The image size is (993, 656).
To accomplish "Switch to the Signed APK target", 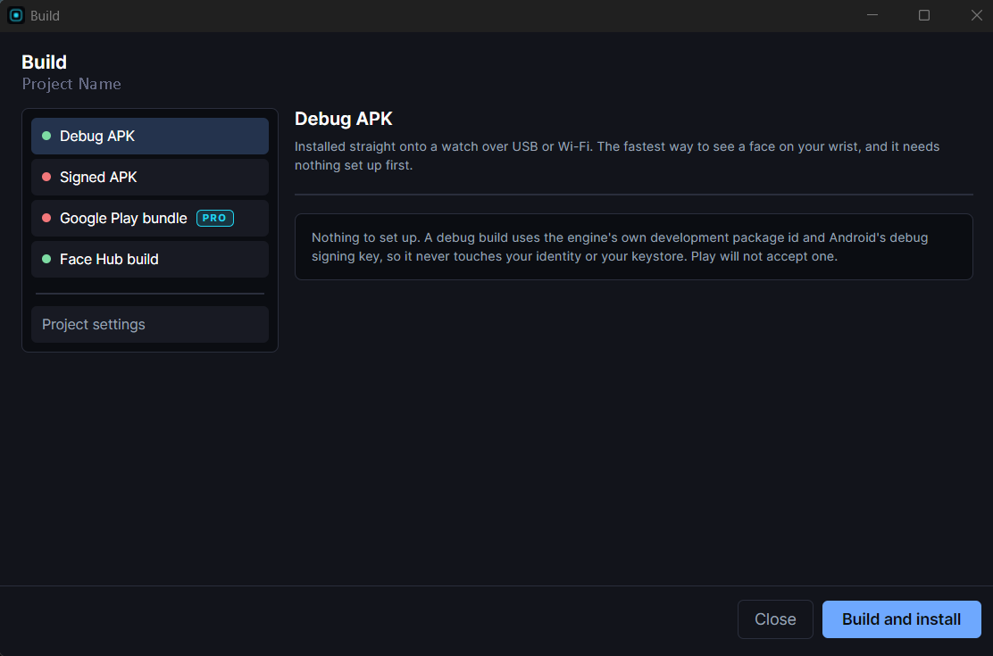I will pos(149,178).
